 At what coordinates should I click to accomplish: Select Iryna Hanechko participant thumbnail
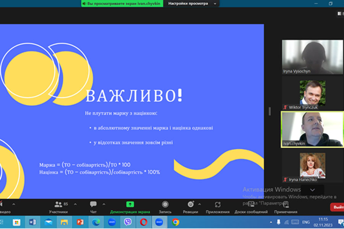(312, 167)
